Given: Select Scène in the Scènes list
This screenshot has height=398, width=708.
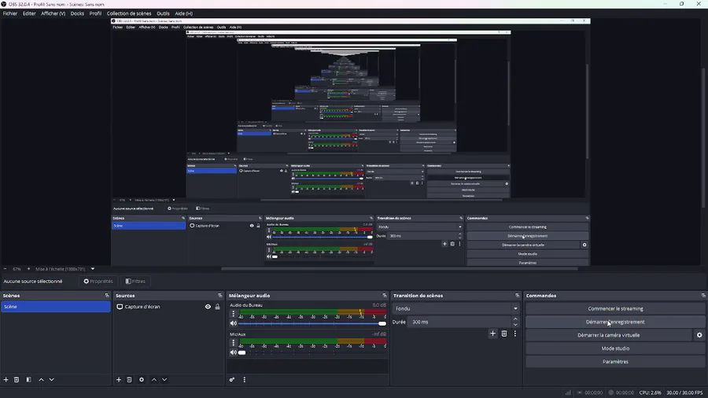Looking at the screenshot, I should click(56, 307).
